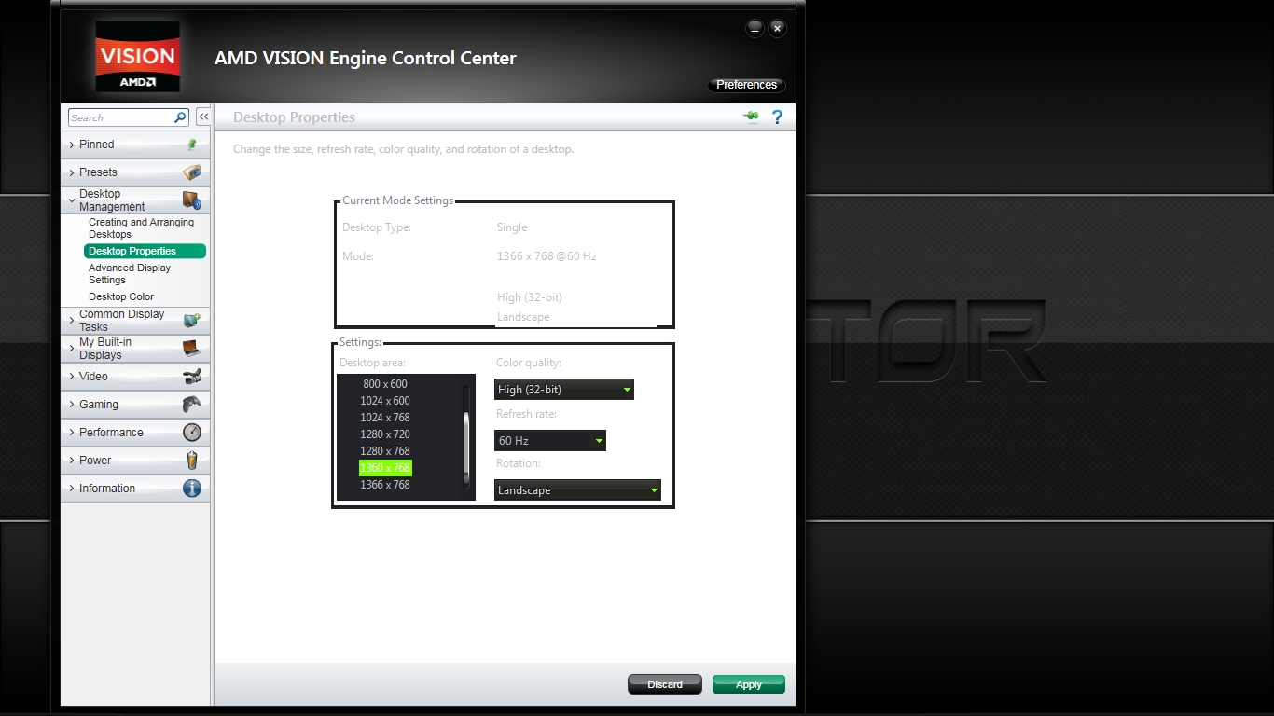Click the Power battery icon
The image size is (1274, 716).
pyautogui.click(x=193, y=460)
